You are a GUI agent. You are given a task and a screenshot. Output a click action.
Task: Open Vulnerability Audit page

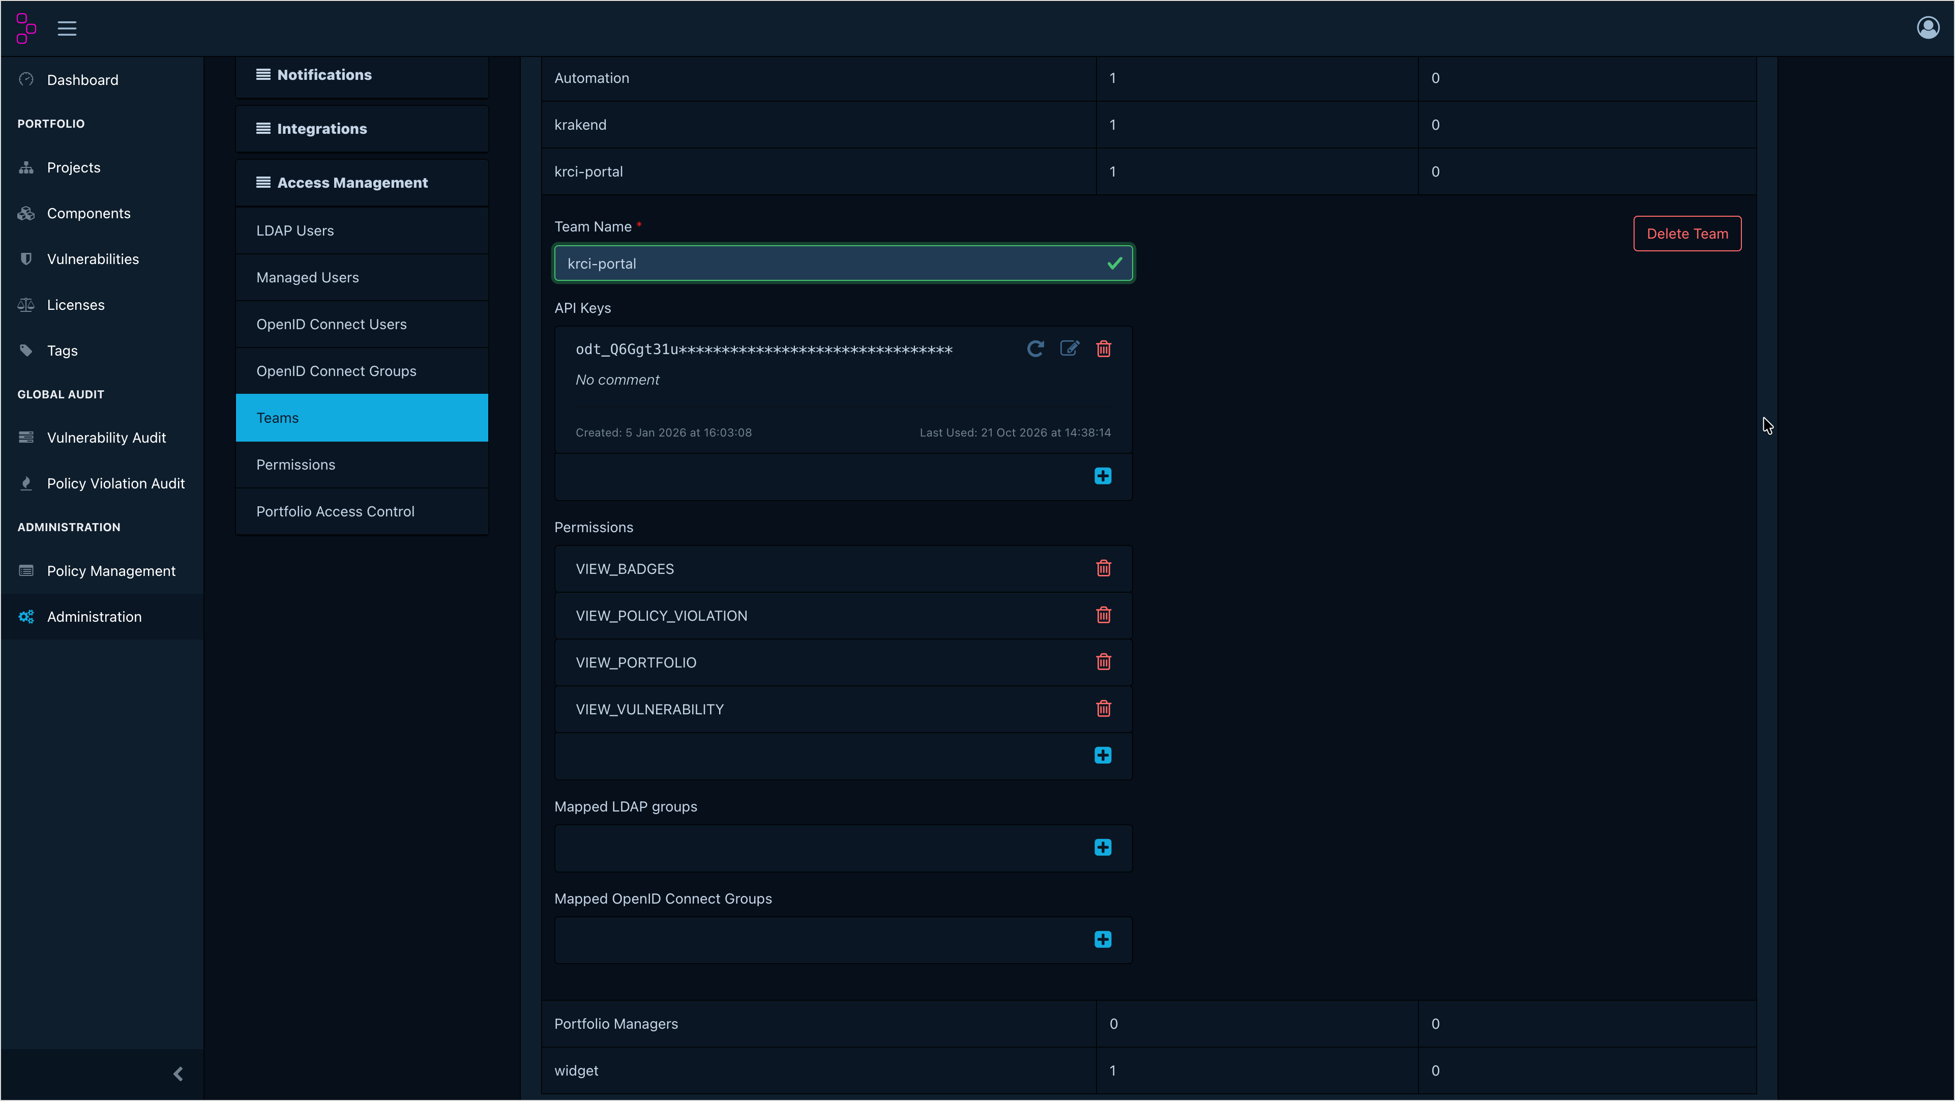click(x=102, y=438)
